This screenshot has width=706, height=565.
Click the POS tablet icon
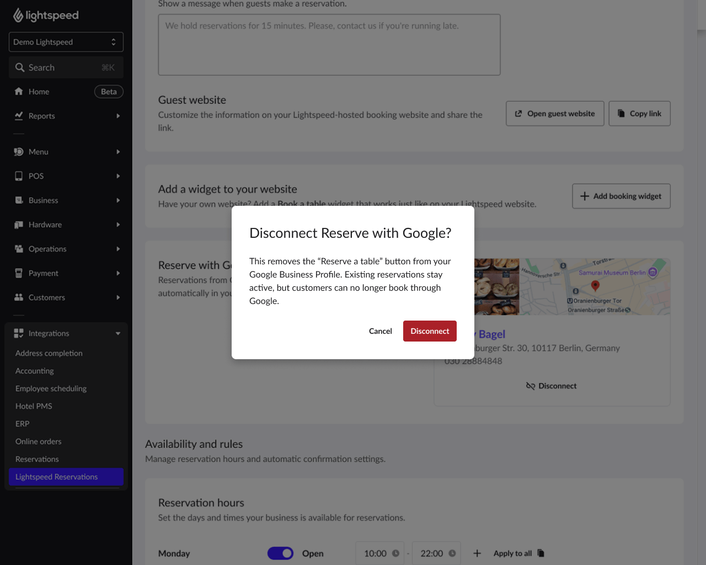tap(19, 176)
